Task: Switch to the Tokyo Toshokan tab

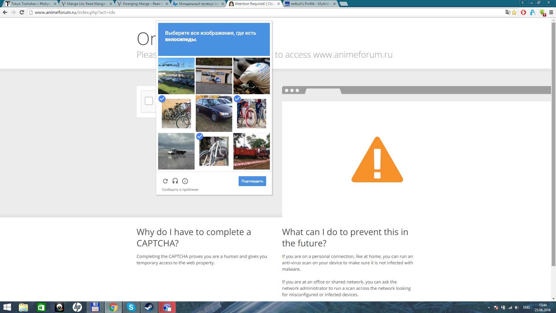Action: pos(30,4)
